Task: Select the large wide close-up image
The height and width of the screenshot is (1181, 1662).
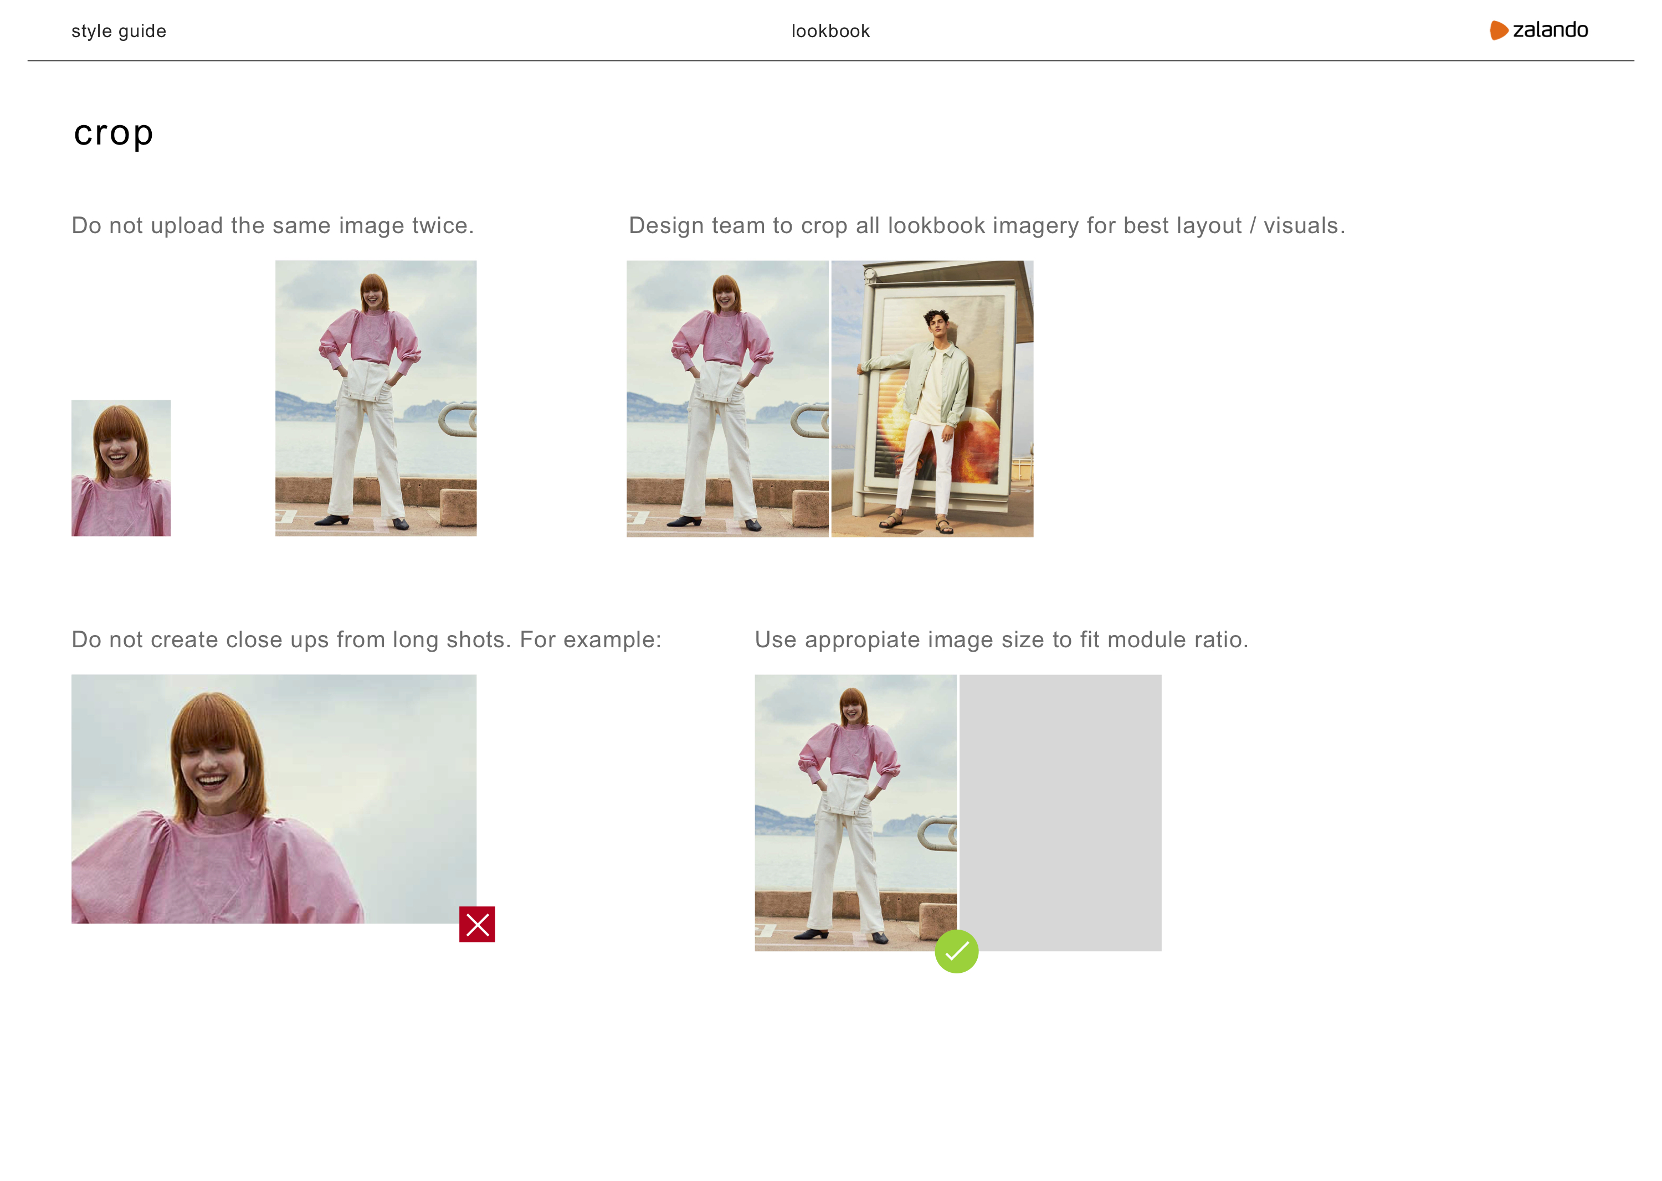Action: click(274, 798)
